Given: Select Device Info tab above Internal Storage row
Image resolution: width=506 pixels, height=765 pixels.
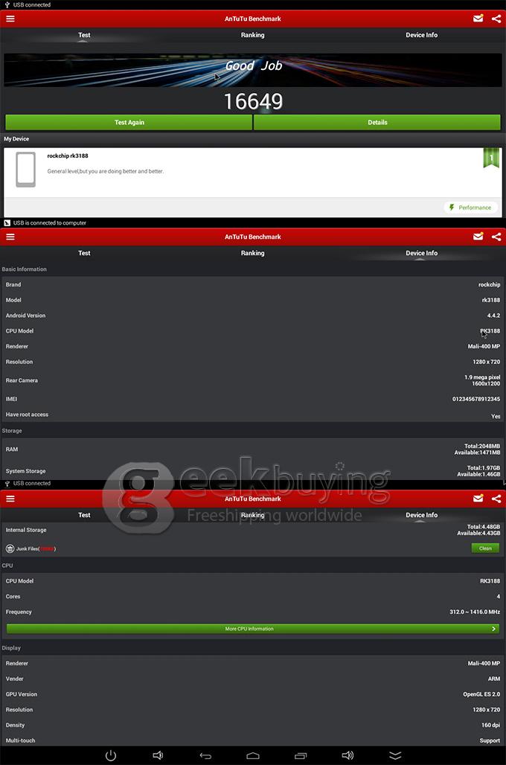Looking at the screenshot, I should pyautogui.click(x=422, y=515).
